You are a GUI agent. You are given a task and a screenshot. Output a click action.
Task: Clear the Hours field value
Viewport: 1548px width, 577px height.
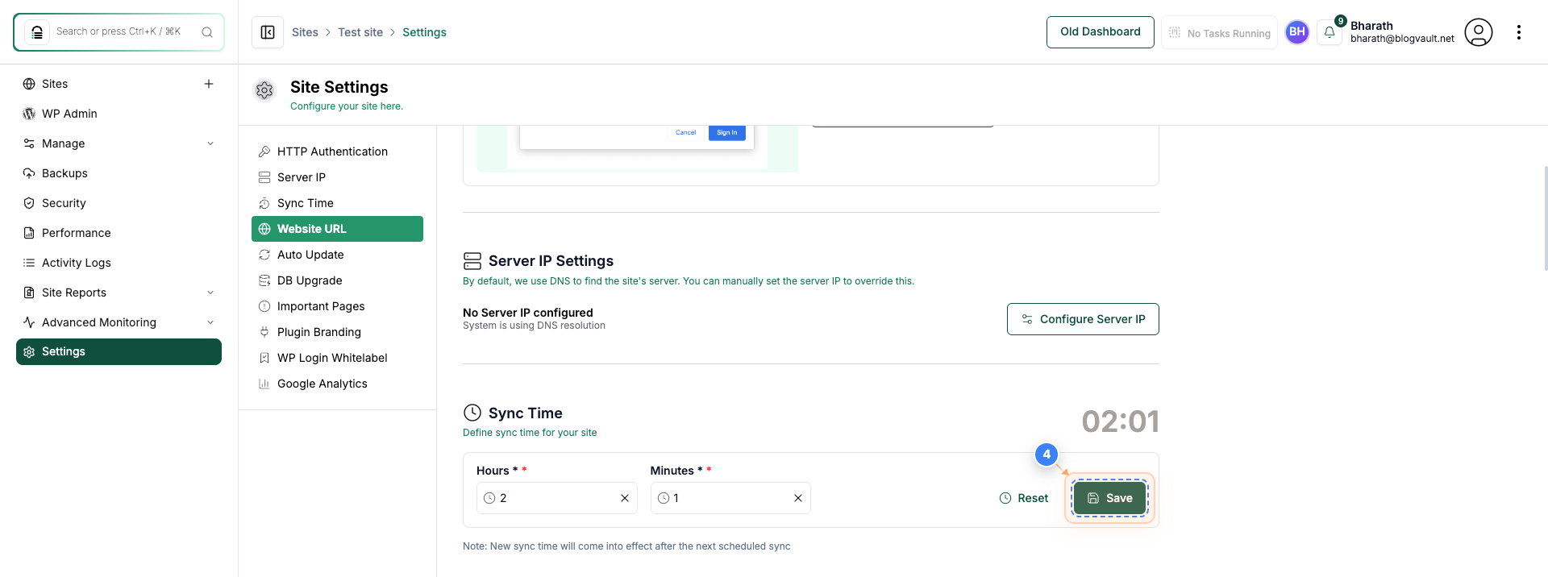pos(625,498)
